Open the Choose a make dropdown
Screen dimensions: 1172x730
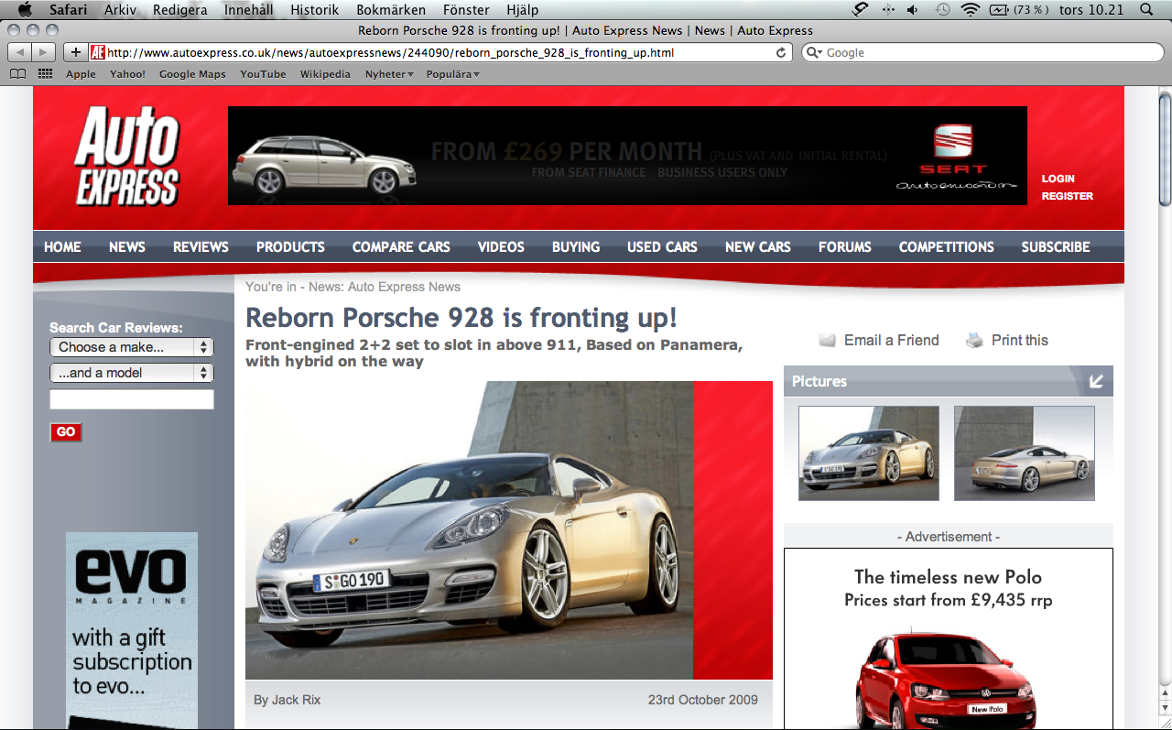coord(131,347)
